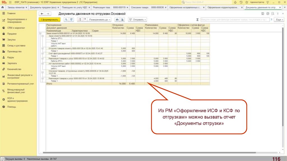Print the report with the printer icon

[117, 20]
